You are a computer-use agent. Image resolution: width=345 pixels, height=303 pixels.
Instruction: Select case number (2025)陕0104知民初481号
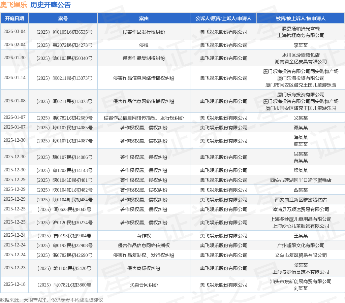tap(64, 180)
